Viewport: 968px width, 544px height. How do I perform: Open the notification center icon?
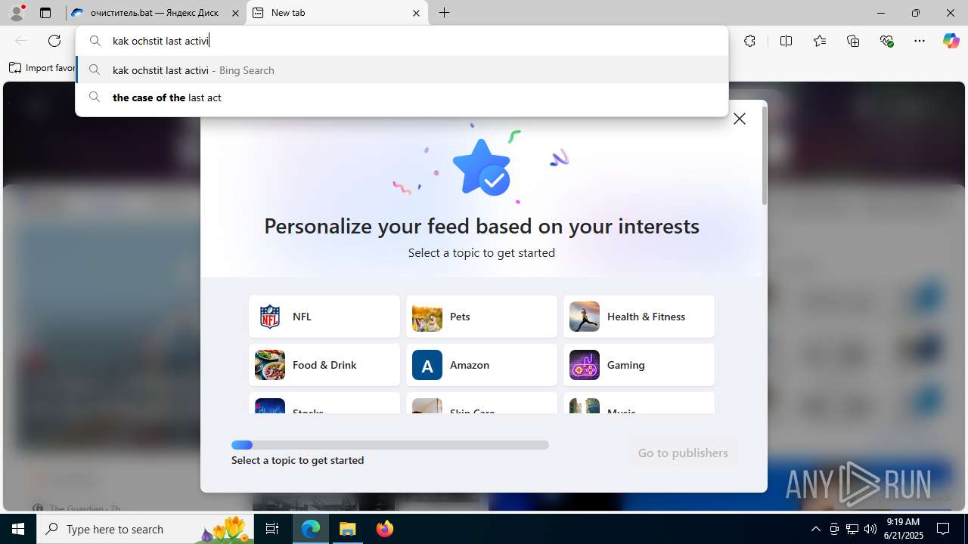(944, 529)
